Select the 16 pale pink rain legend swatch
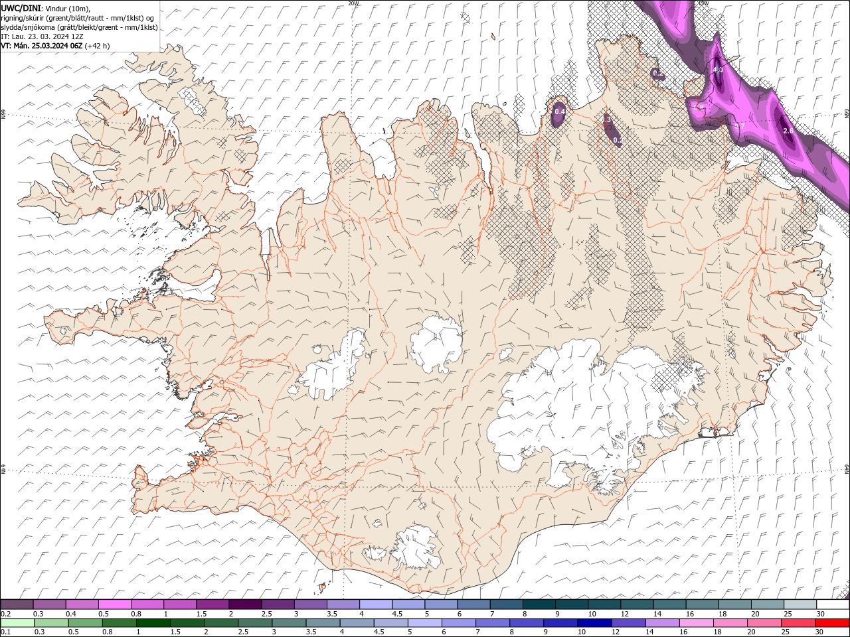This screenshot has width=850, height=637. click(x=695, y=623)
